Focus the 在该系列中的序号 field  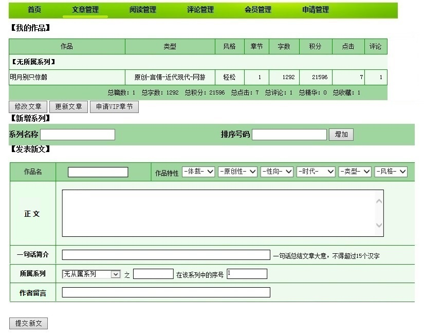(247, 274)
